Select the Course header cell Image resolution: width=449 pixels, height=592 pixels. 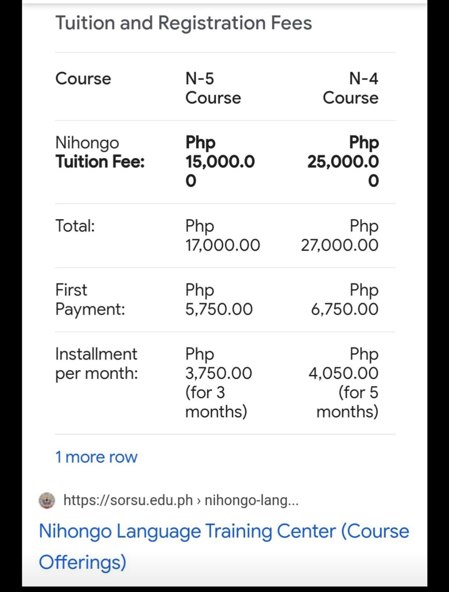(83, 78)
